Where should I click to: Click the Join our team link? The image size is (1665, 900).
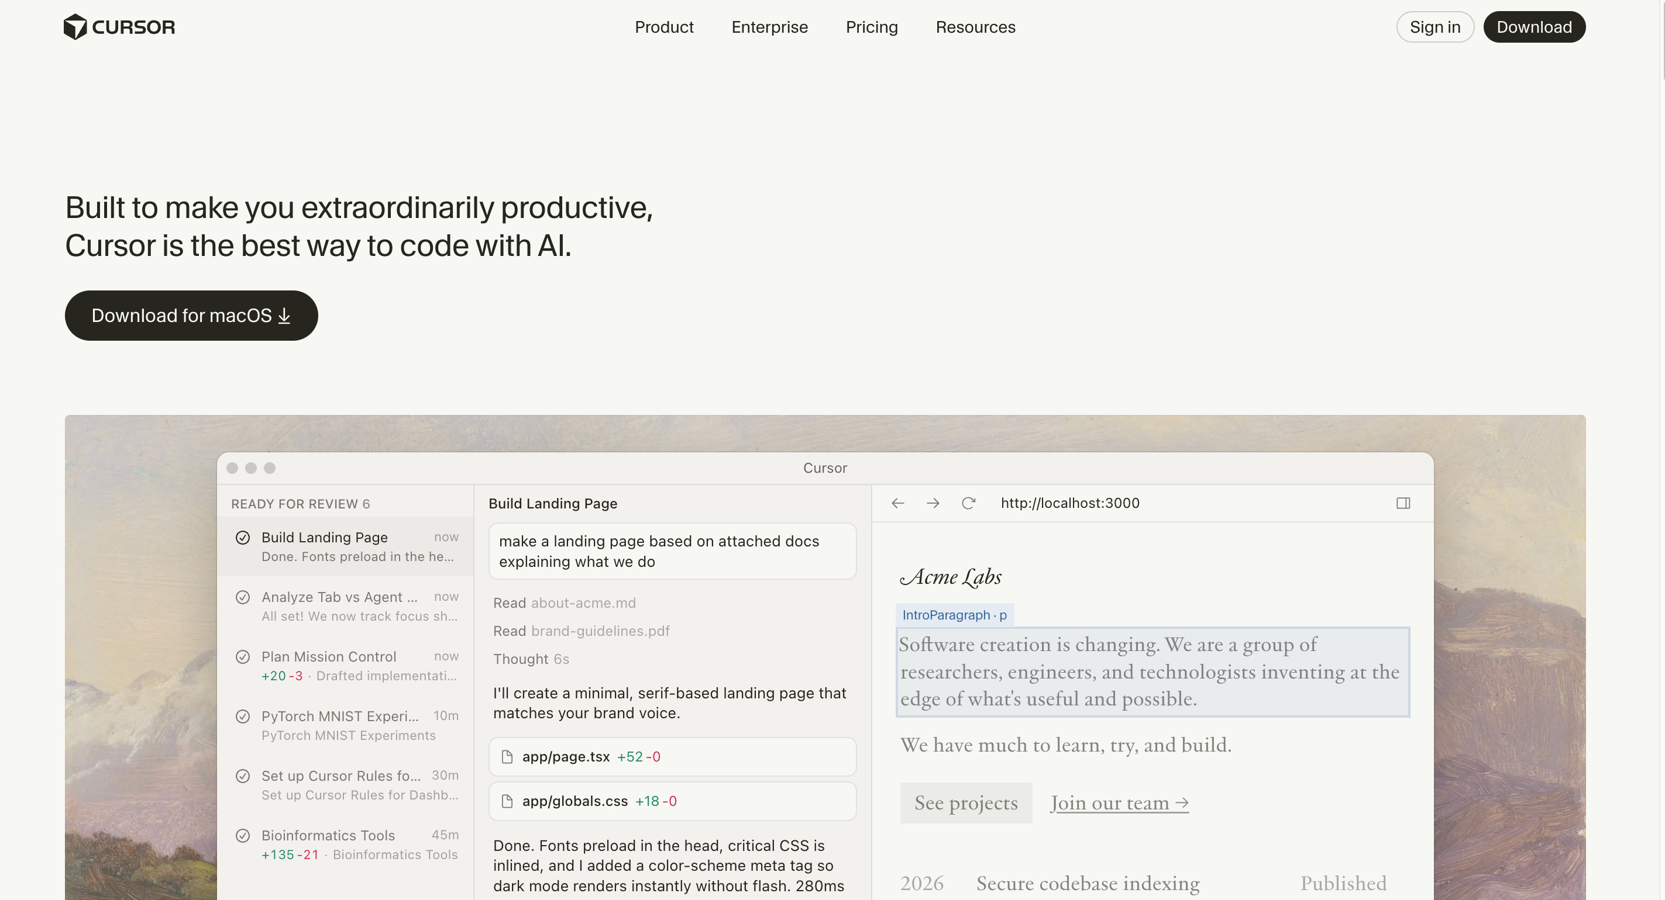[x=1119, y=802]
